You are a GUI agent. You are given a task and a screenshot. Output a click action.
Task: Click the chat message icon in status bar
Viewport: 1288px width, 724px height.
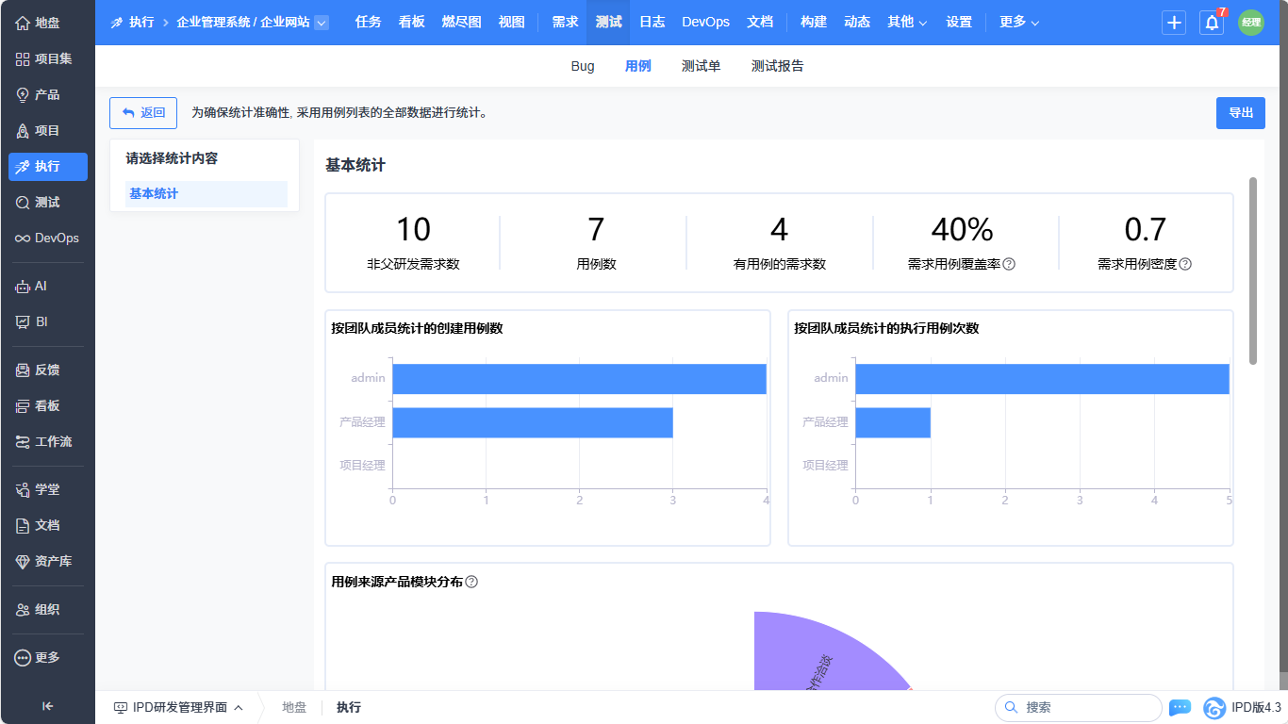click(x=1180, y=707)
